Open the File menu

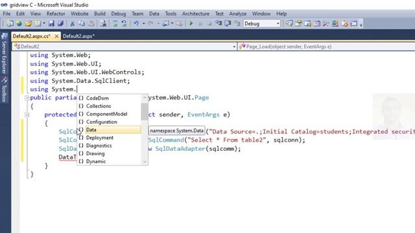pos(6,14)
